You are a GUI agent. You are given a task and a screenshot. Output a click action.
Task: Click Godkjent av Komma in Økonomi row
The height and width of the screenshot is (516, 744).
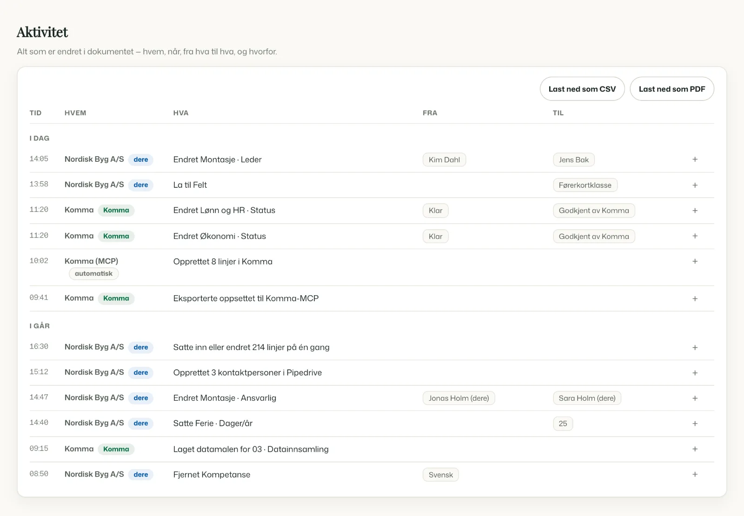click(x=594, y=236)
